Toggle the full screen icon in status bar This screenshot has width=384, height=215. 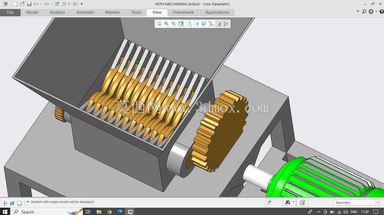pos(19,203)
